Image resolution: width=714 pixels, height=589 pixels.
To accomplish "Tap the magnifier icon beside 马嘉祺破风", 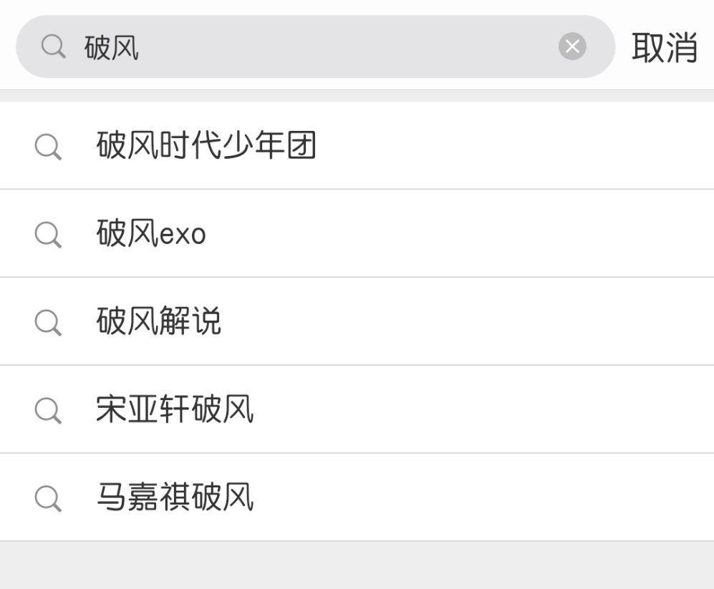I will [x=48, y=498].
